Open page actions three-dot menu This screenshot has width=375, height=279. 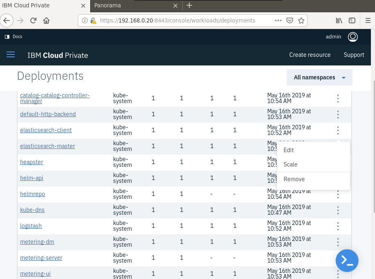(278, 20)
